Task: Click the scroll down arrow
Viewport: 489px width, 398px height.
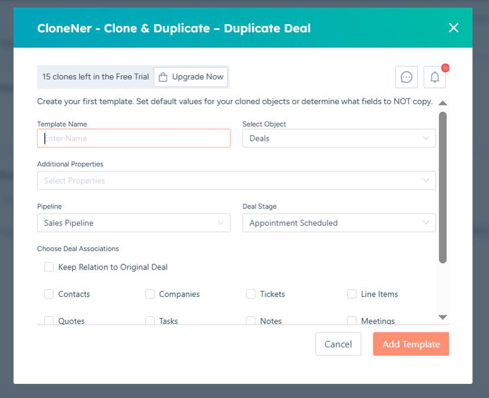Action: tap(443, 317)
